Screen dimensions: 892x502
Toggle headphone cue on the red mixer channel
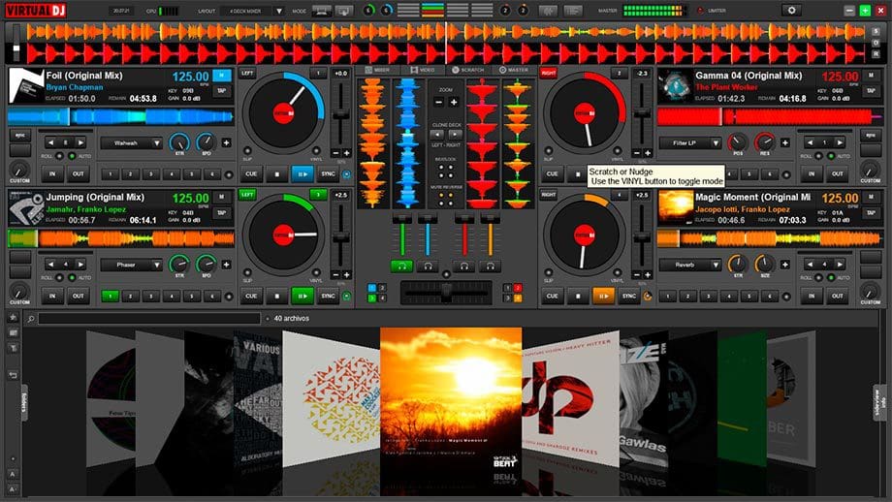(464, 266)
